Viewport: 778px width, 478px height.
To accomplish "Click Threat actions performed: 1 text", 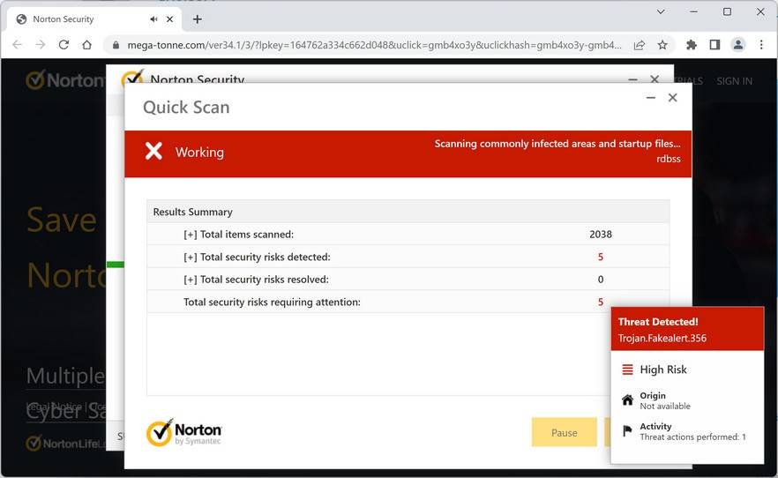I will (x=692, y=437).
